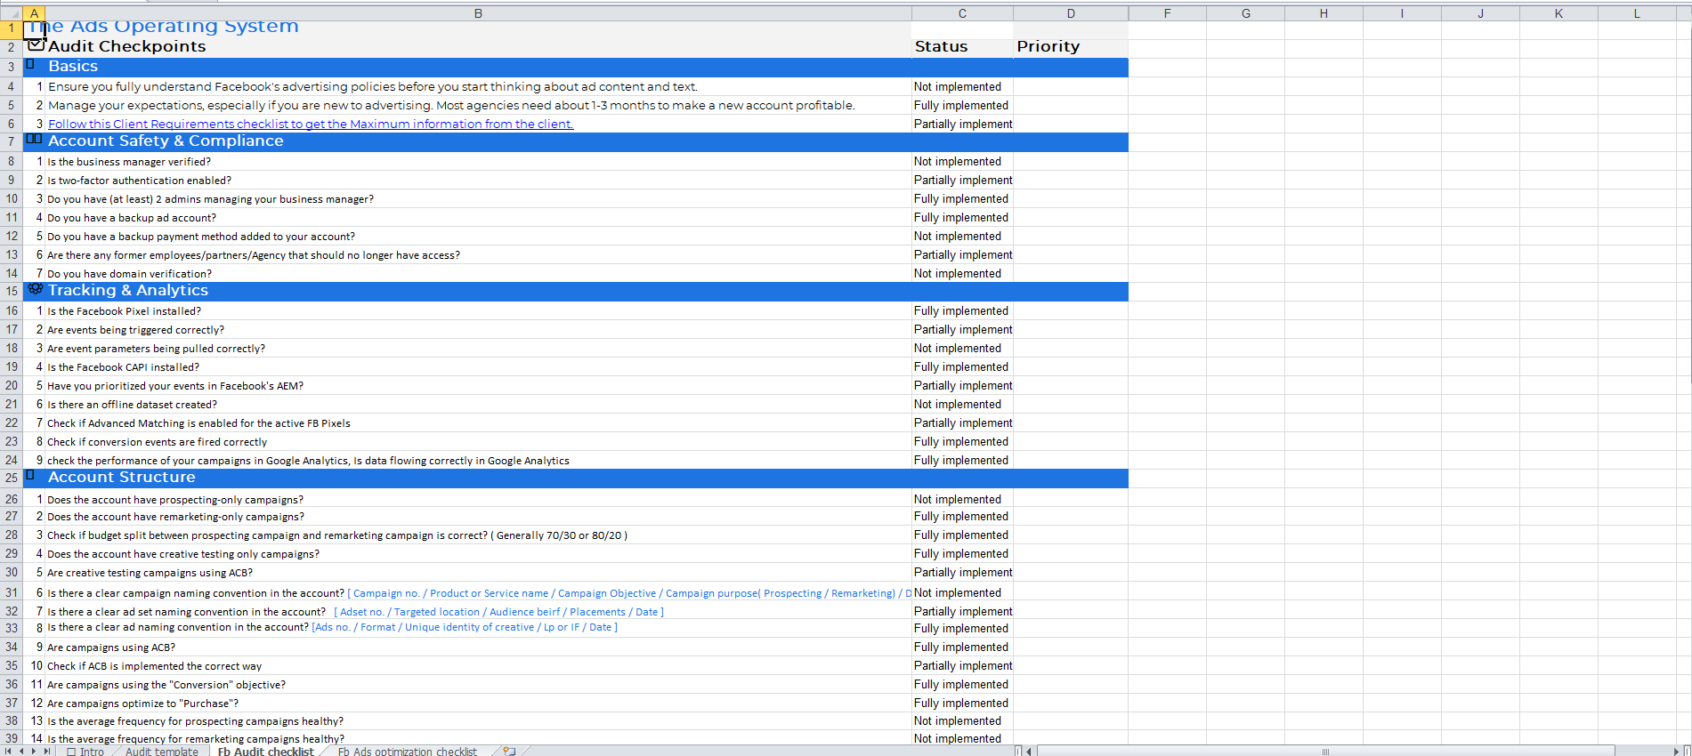Jump to first sheet with navigation arrow
Image resolution: width=1692 pixels, height=756 pixels.
point(9,751)
